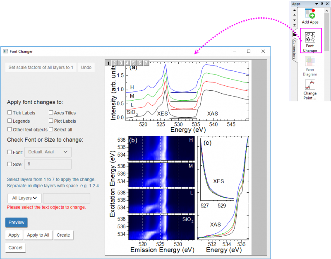The height and width of the screenshot is (259, 331).
Task: Switch to the Connectors side tab
Action: coord(293,49)
